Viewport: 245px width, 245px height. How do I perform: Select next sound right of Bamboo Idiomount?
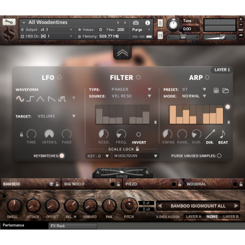point(236,206)
